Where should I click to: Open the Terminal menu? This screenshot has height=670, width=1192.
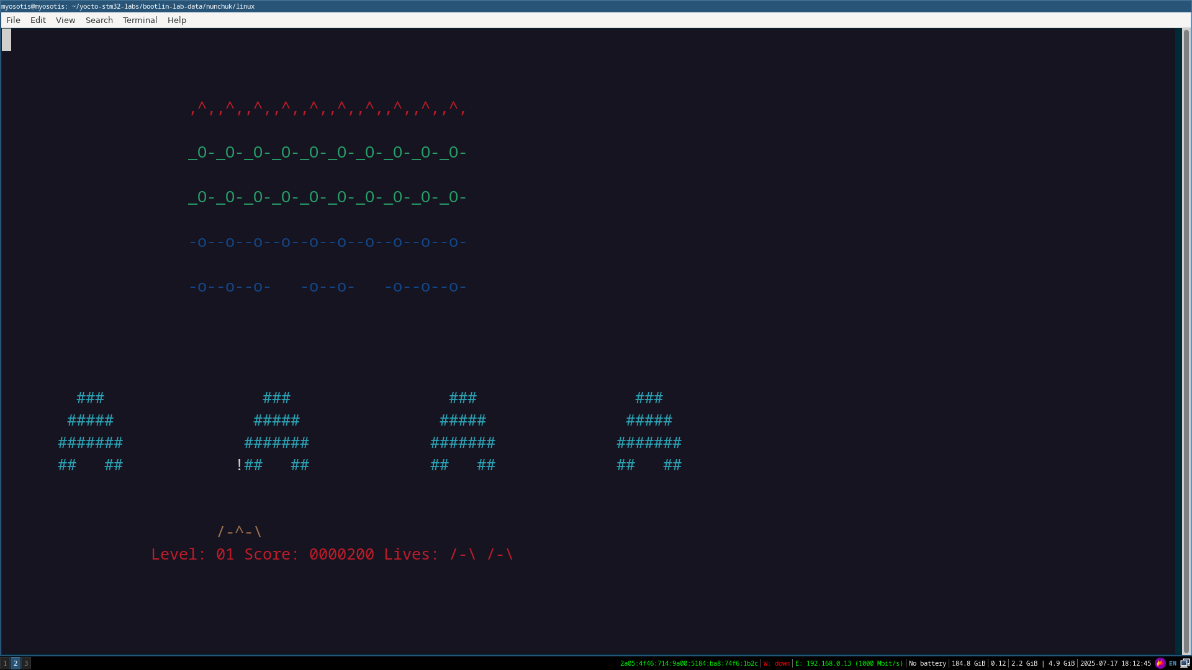(140, 20)
